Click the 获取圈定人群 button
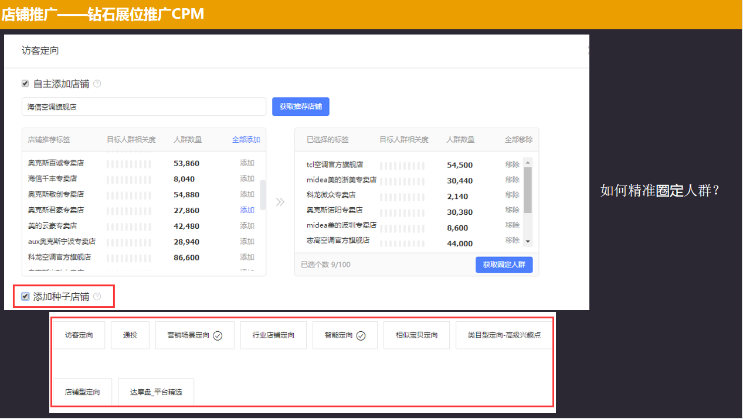This screenshot has height=419, width=743. (504, 265)
